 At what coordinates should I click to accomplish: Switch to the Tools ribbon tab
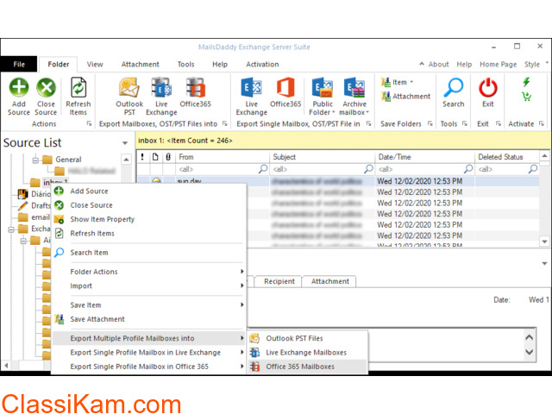pos(185,65)
